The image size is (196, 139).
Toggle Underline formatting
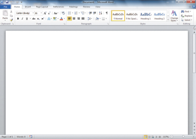tap(27, 19)
